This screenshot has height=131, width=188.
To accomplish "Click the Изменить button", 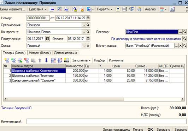I will (116, 60).
